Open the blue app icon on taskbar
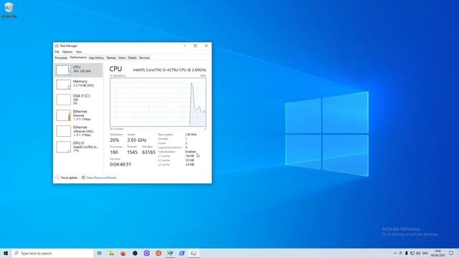Image resolution: width=459 pixels, height=258 pixels. coord(181,253)
